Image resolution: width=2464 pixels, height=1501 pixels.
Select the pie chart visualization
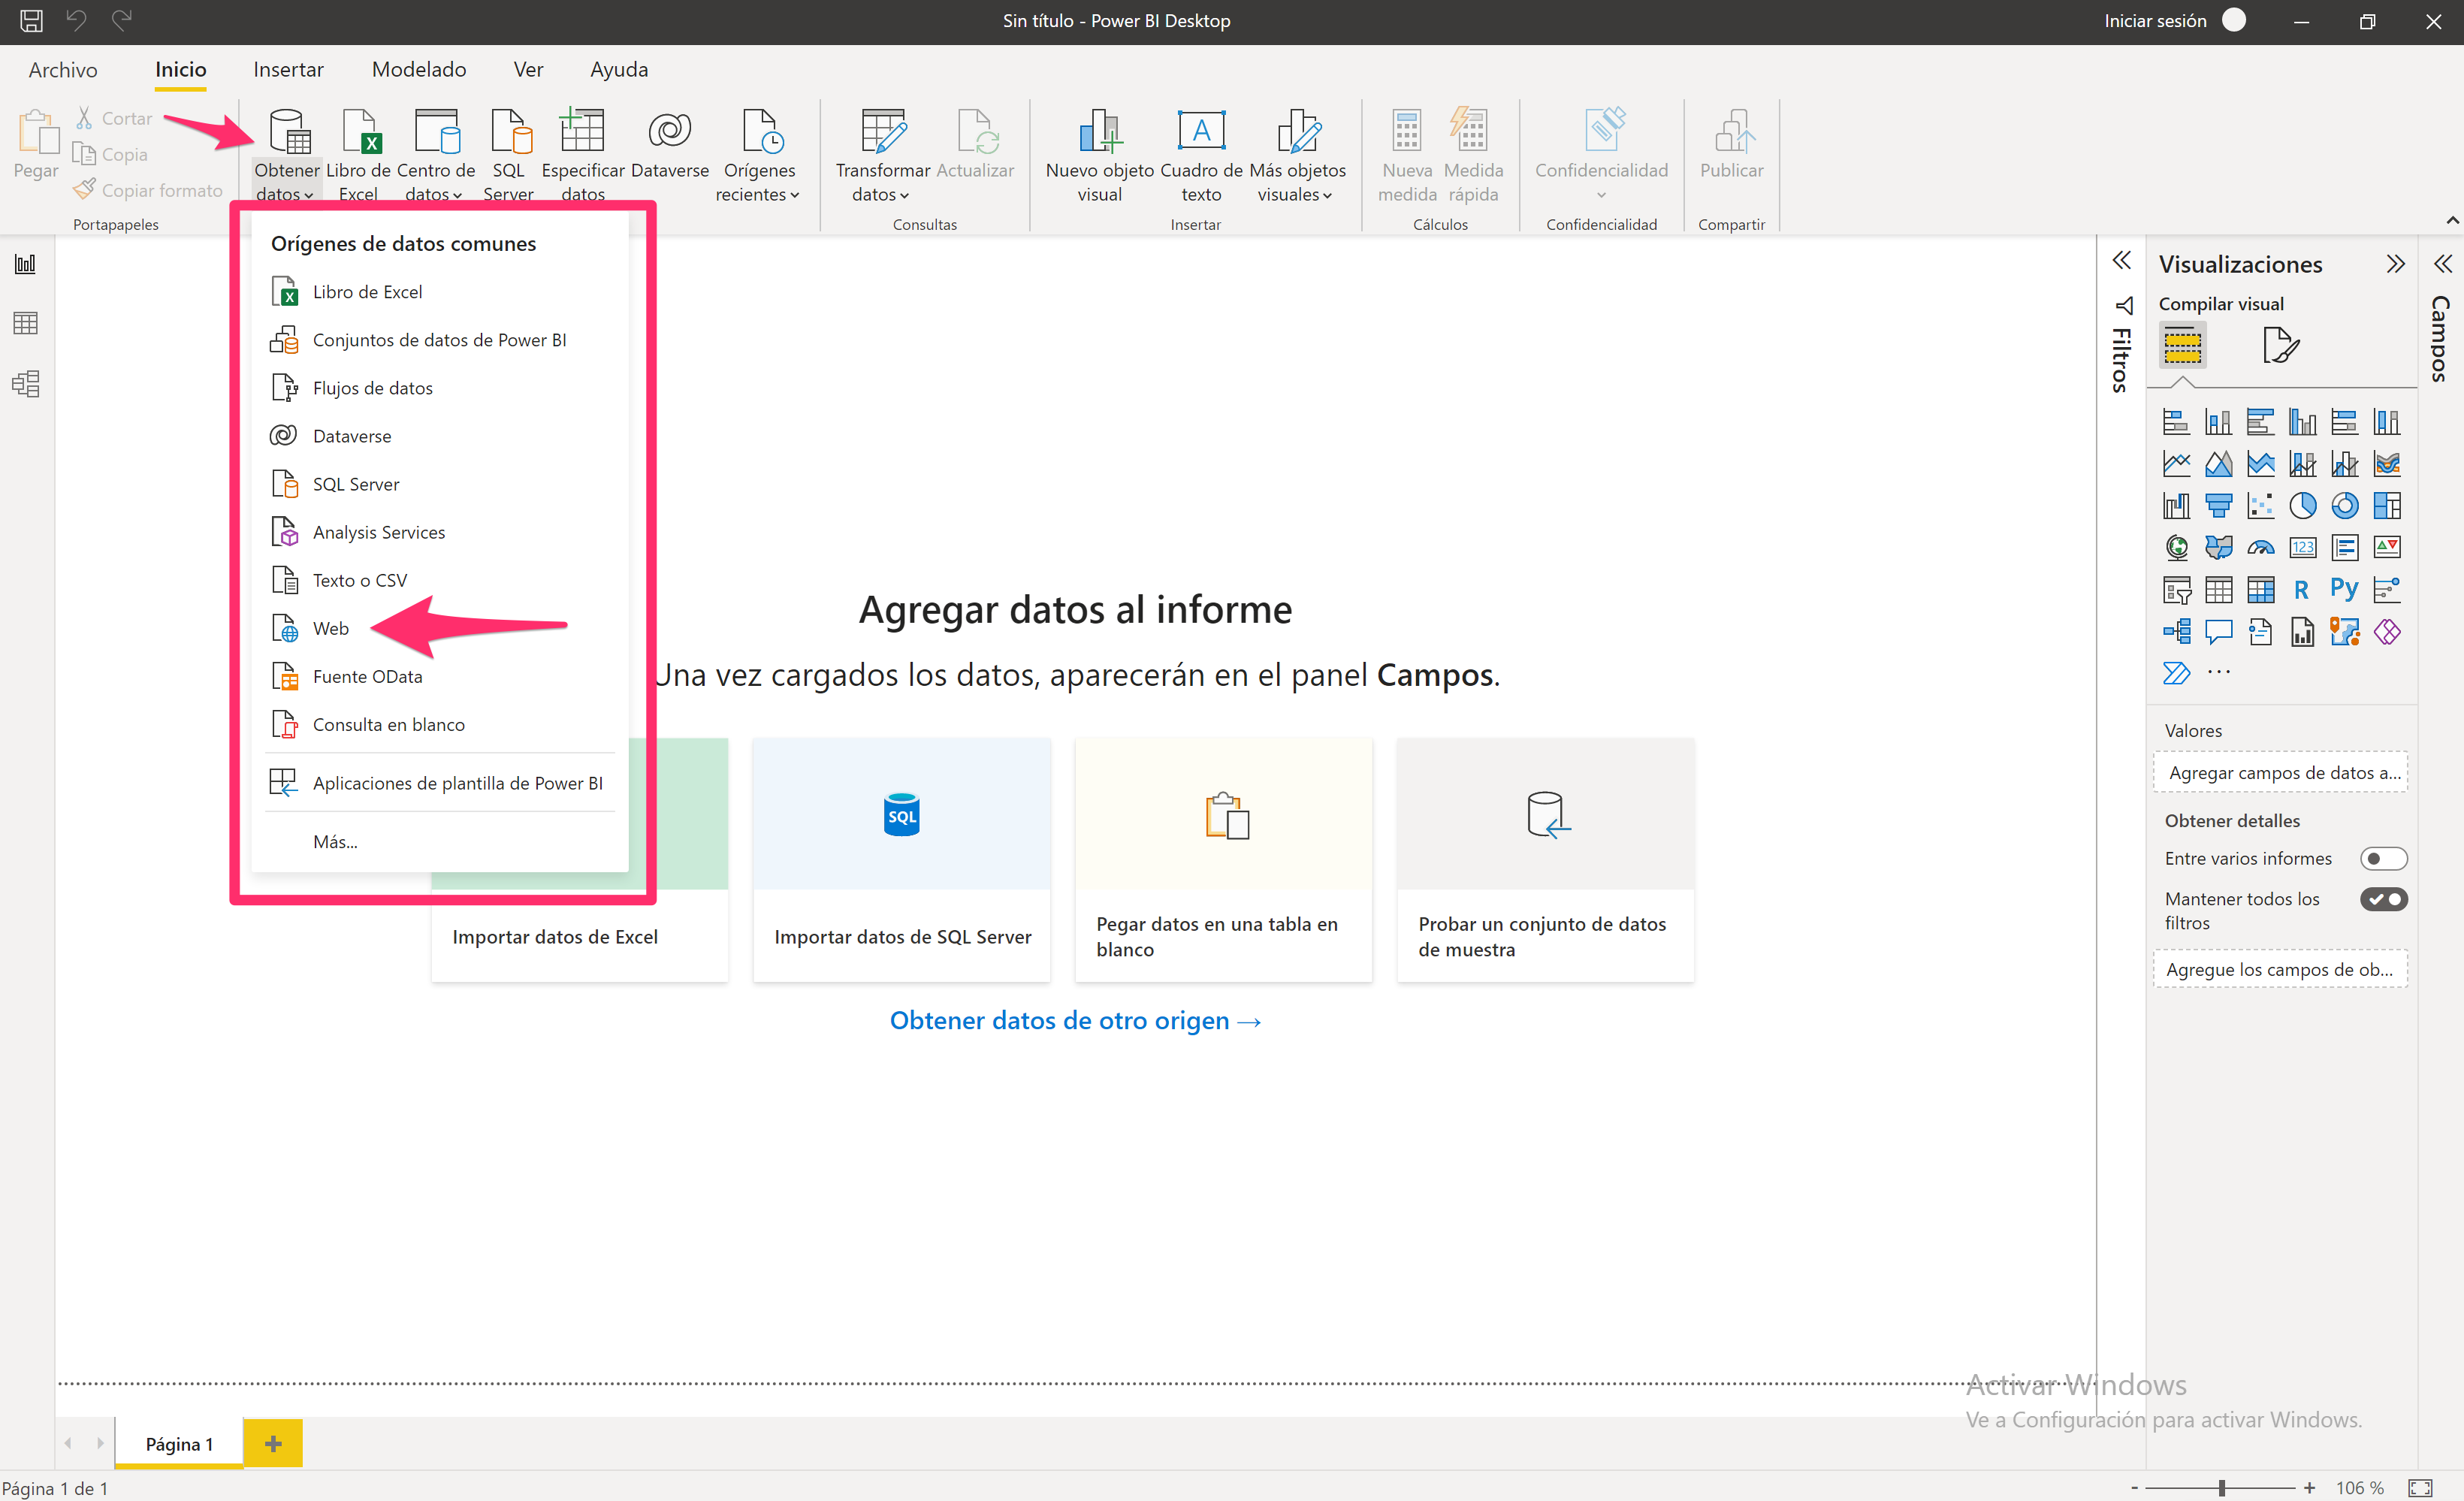click(2302, 506)
